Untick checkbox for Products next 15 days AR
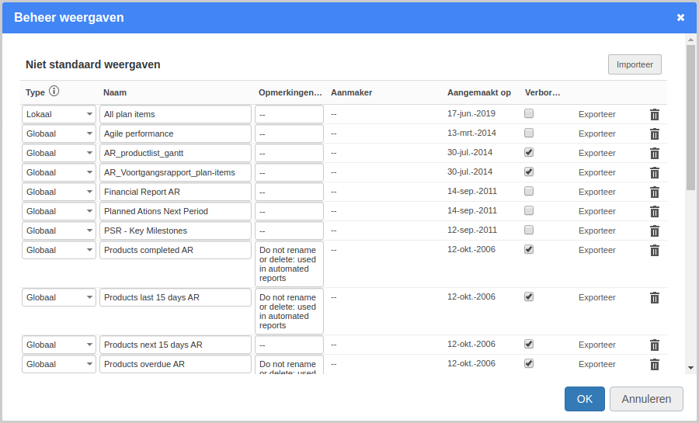Screen dimensions: 699x423 [x=529, y=344]
